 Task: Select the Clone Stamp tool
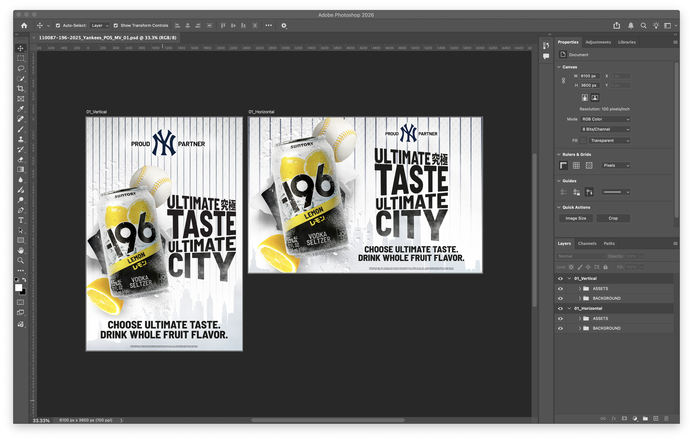pos(21,139)
